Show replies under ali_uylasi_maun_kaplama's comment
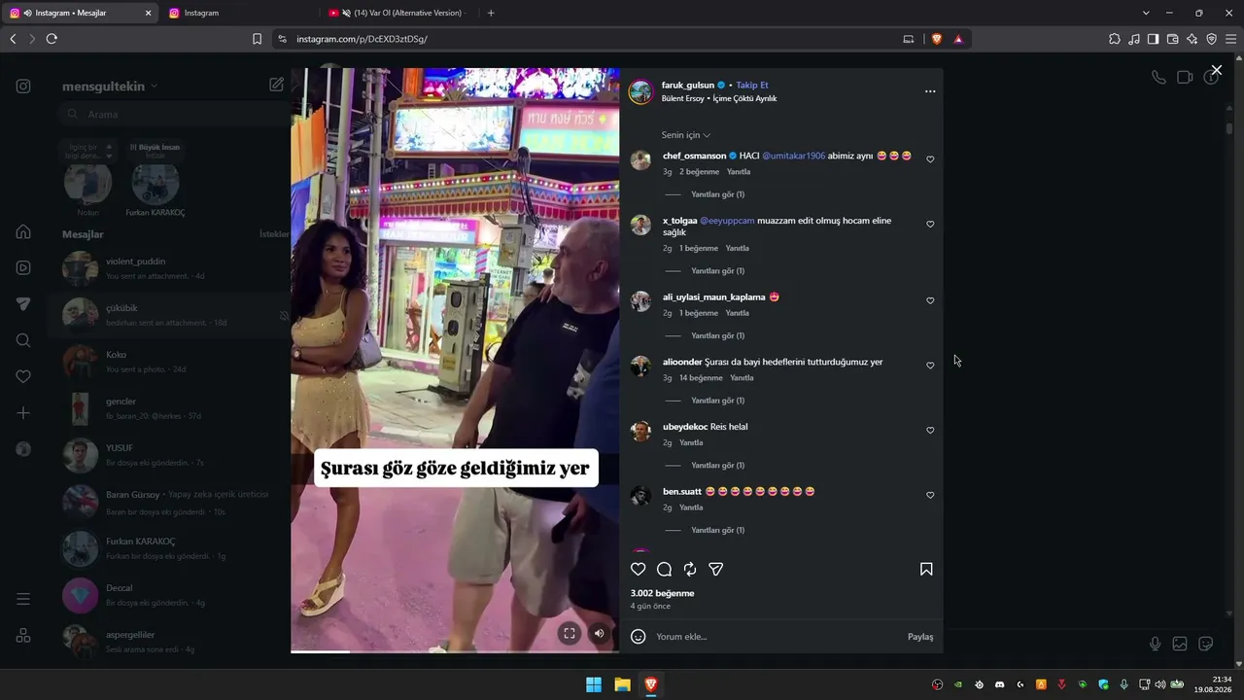The height and width of the screenshot is (700, 1244). pyautogui.click(x=717, y=336)
